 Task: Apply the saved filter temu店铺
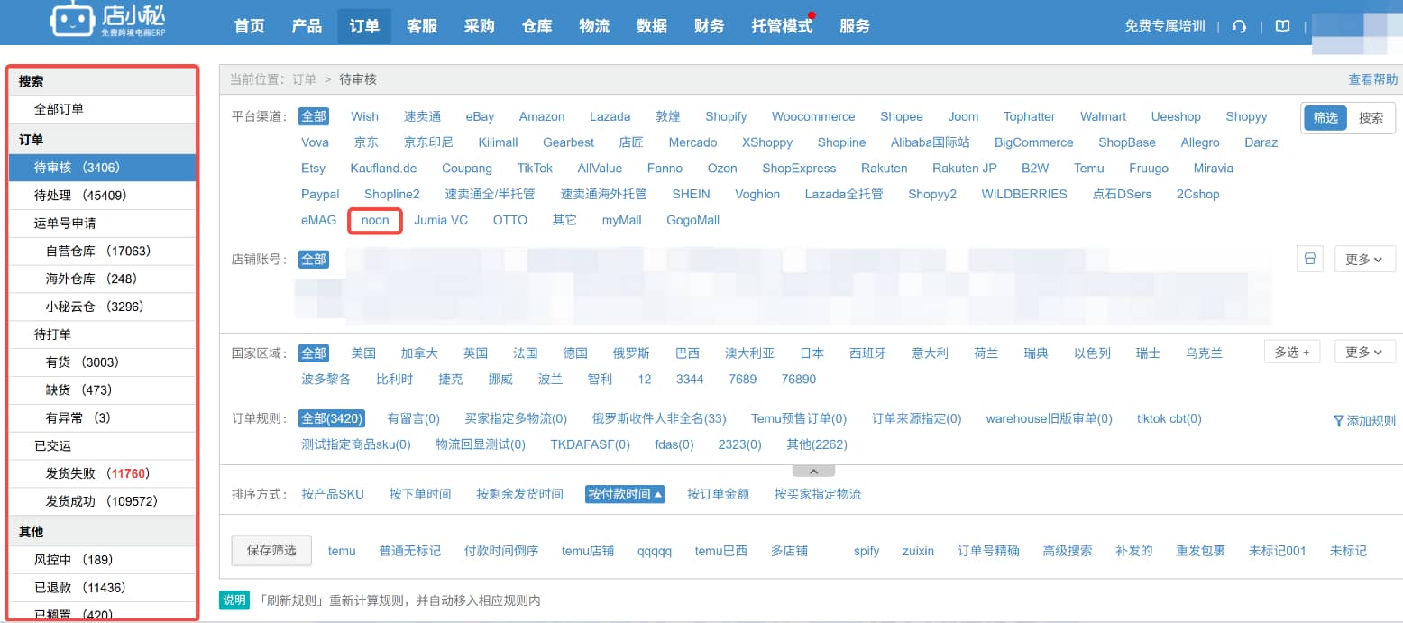coord(588,551)
